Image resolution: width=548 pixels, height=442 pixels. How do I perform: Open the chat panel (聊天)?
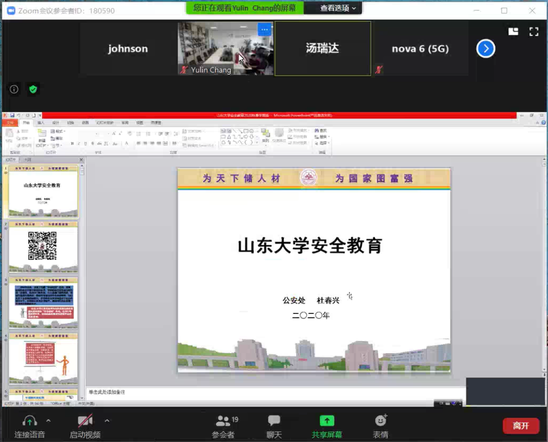(x=274, y=427)
